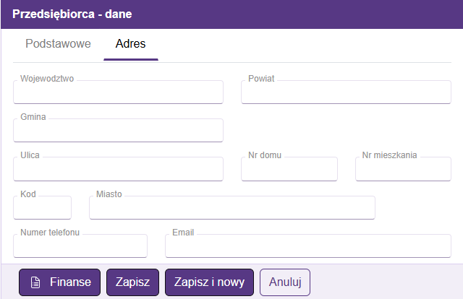Focus the Kod postal code field
This screenshot has height=299, width=463.
pos(42,208)
